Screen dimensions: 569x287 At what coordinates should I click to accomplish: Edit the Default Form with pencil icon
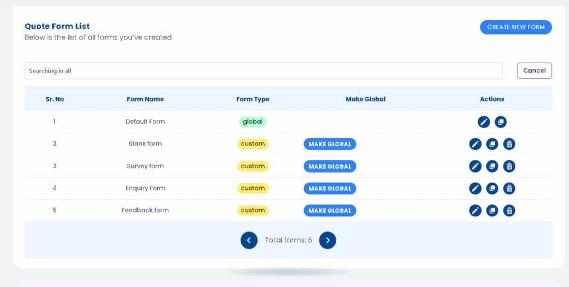(x=483, y=122)
